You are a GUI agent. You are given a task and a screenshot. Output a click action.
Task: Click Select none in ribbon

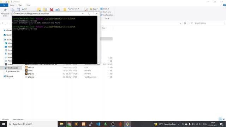point(106,12)
